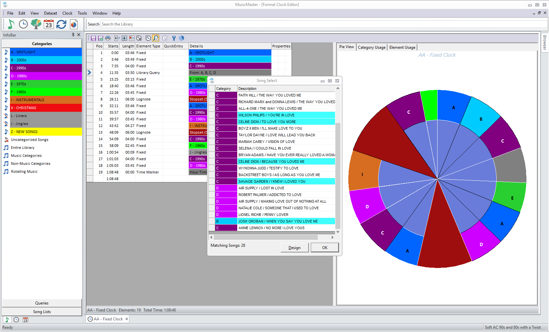Open the Clock menu

click(x=67, y=13)
